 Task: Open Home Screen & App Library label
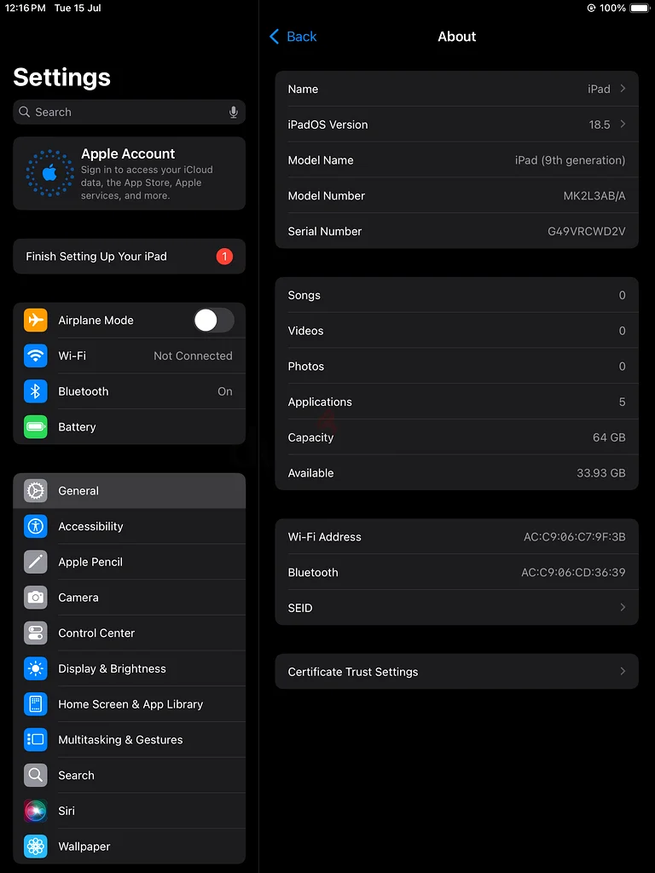[x=130, y=704]
